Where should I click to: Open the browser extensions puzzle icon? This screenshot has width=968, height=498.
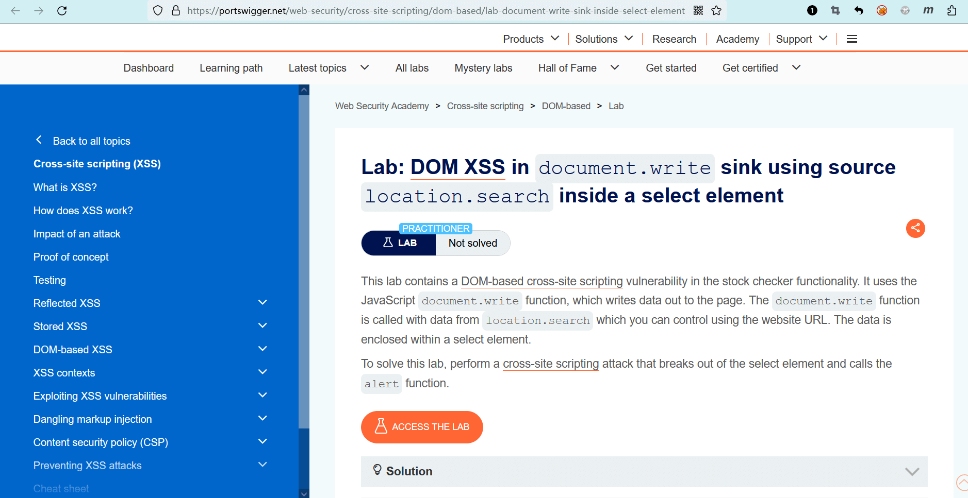[x=952, y=10]
